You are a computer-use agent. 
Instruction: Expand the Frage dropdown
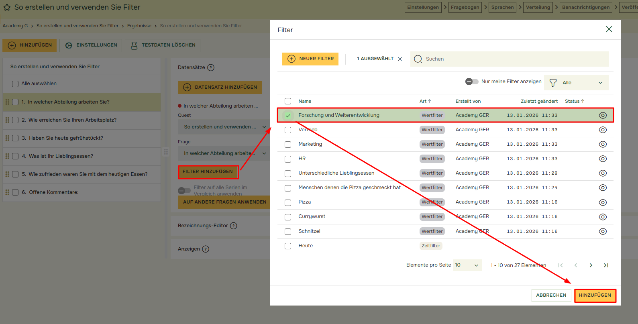(x=224, y=153)
